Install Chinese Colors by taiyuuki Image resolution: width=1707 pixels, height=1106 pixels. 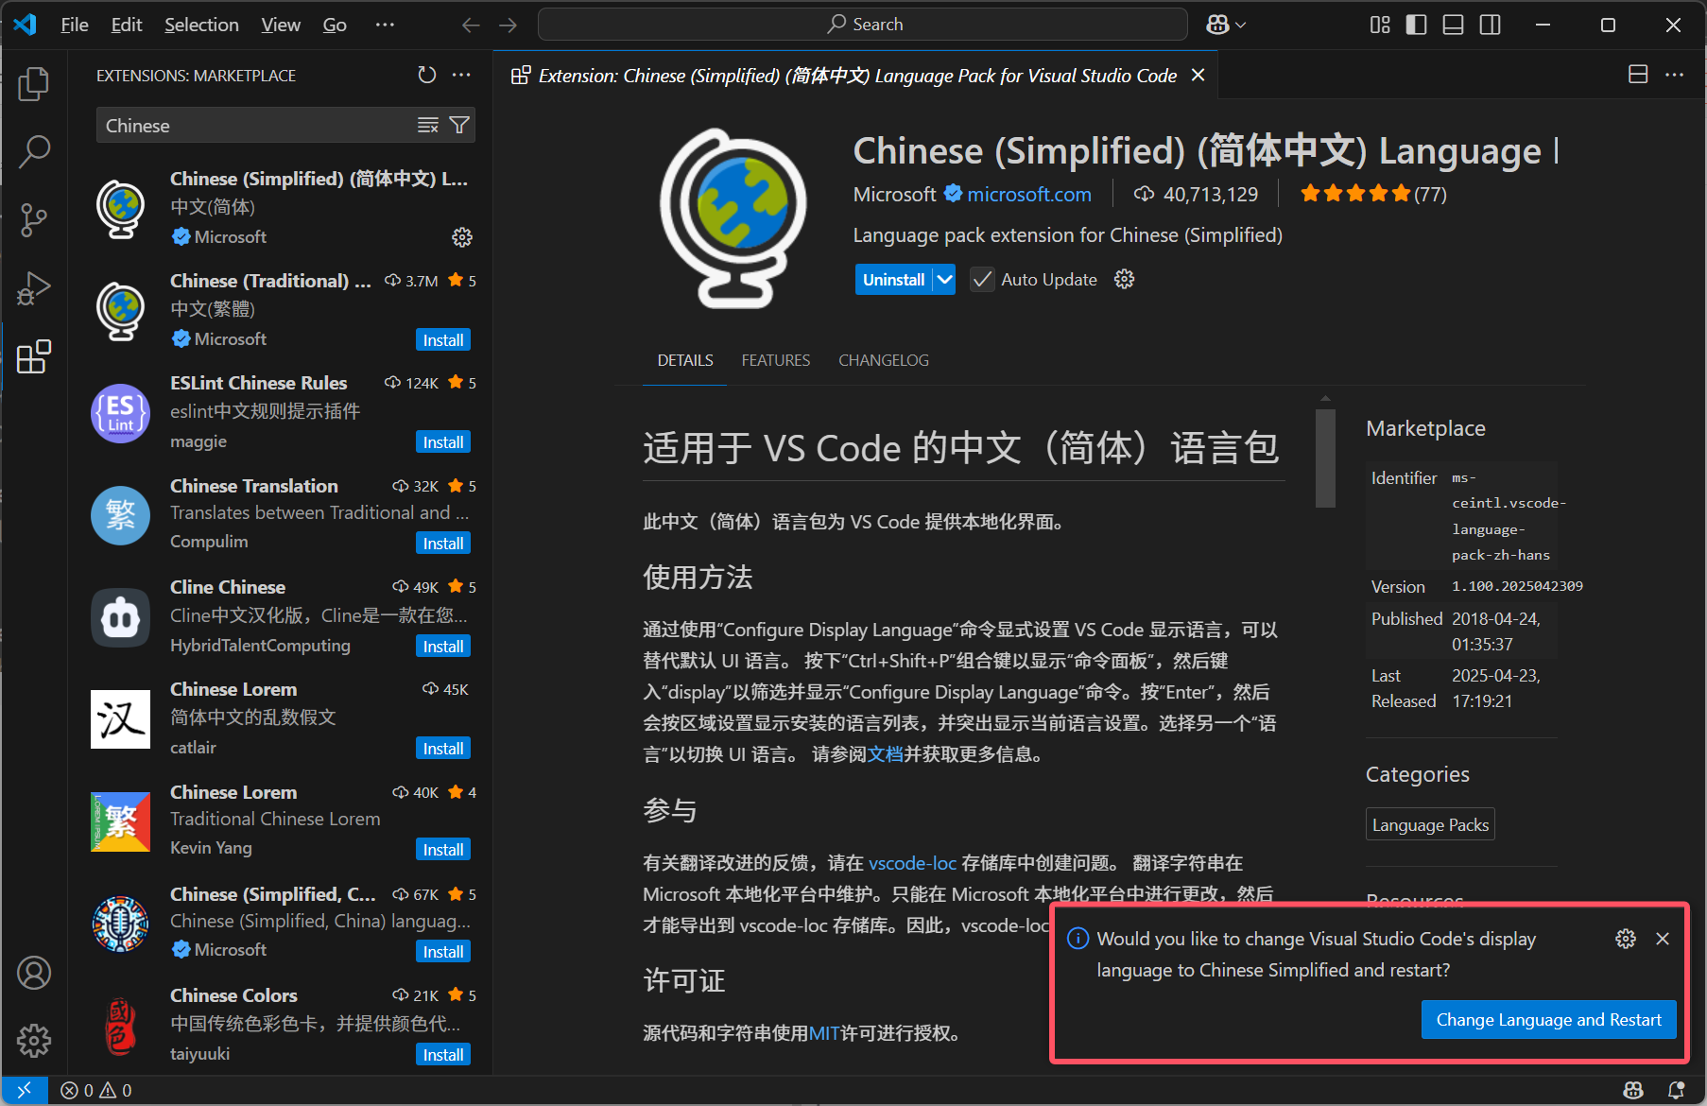point(443,1055)
